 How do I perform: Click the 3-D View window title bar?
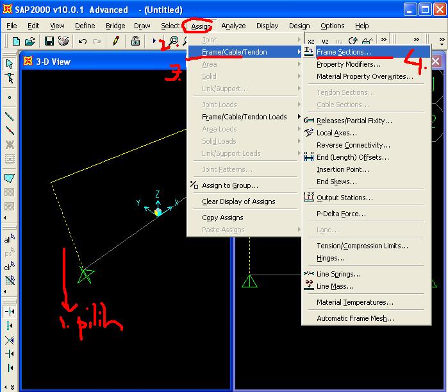[103, 61]
